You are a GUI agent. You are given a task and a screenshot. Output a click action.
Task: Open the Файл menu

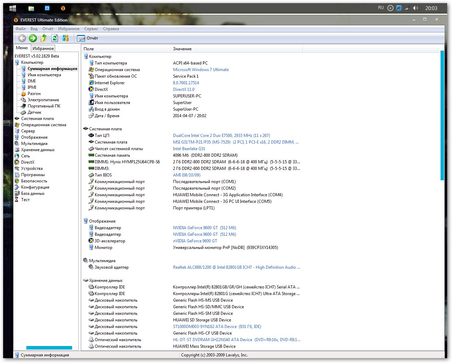(20, 29)
